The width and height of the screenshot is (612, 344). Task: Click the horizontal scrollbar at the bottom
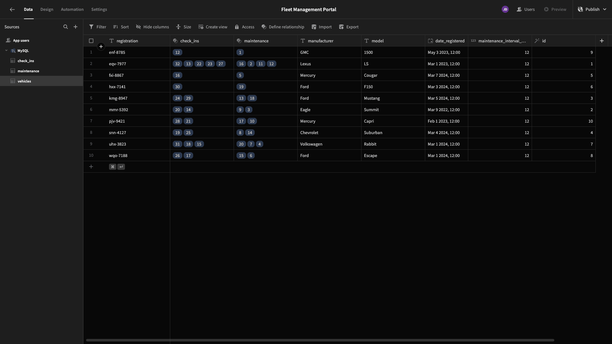point(320,340)
